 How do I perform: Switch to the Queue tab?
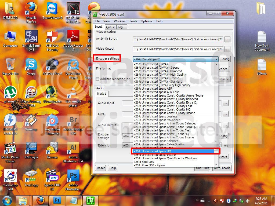point(110,27)
